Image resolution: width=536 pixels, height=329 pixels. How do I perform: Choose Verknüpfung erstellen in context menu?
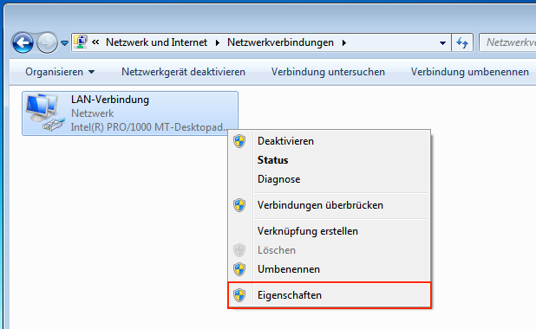330,231
